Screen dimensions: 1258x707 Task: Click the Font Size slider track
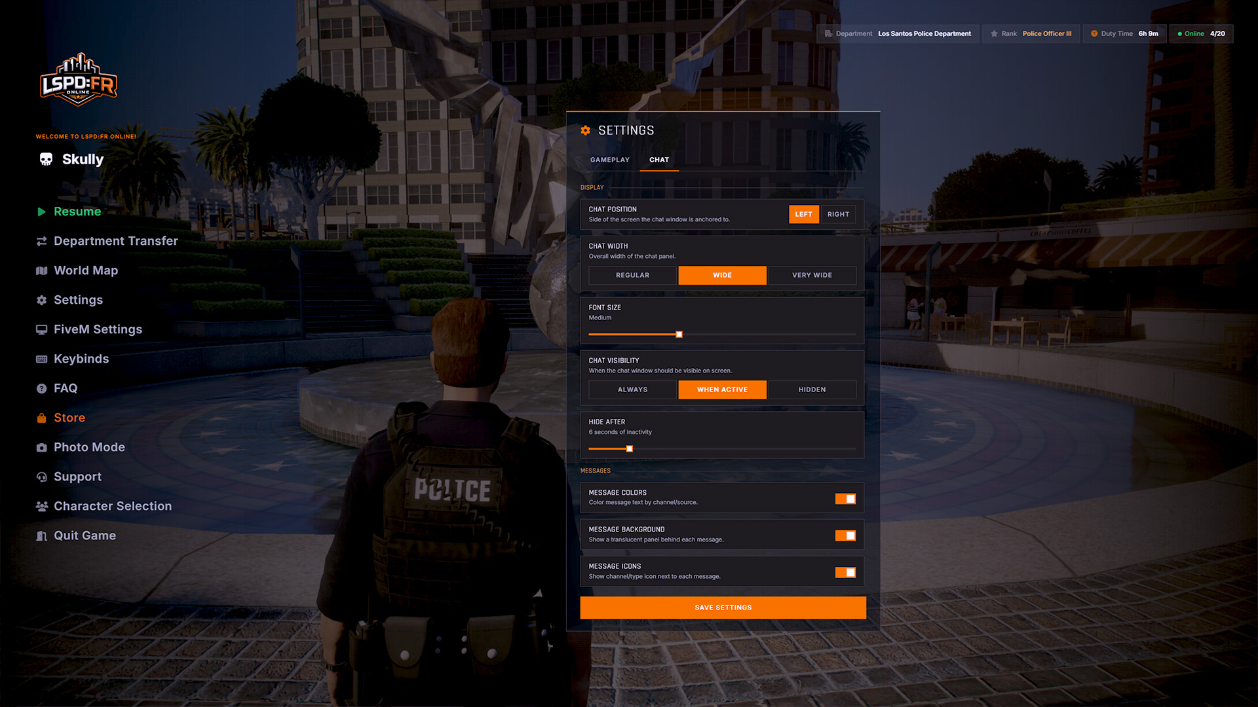tap(722, 335)
